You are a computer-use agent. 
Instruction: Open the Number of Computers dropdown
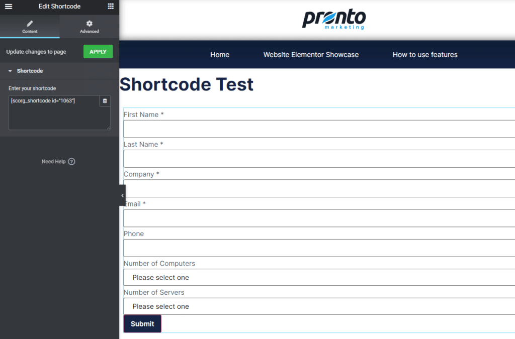point(319,278)
